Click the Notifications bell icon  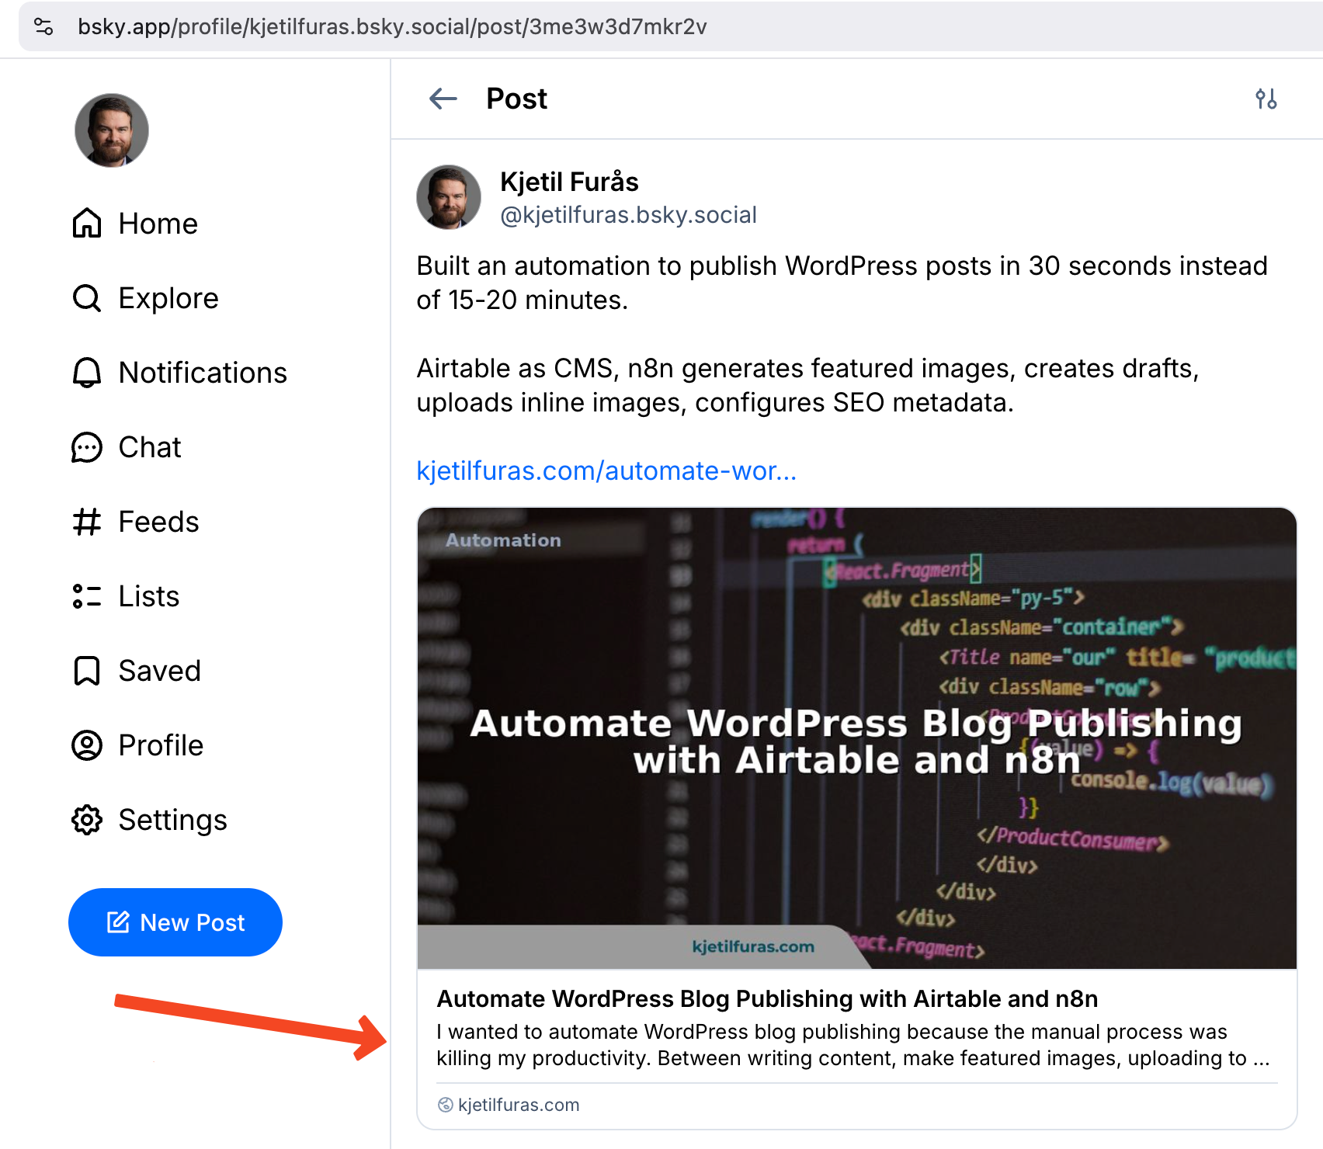click(87, 373)
